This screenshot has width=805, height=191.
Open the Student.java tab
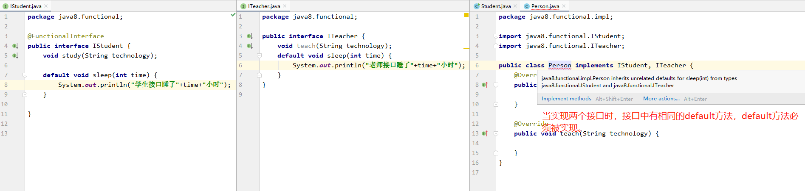[x=496, y=6]
